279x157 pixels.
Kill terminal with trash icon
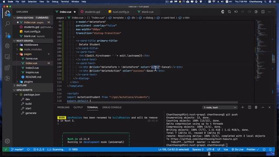click(256, 107)
